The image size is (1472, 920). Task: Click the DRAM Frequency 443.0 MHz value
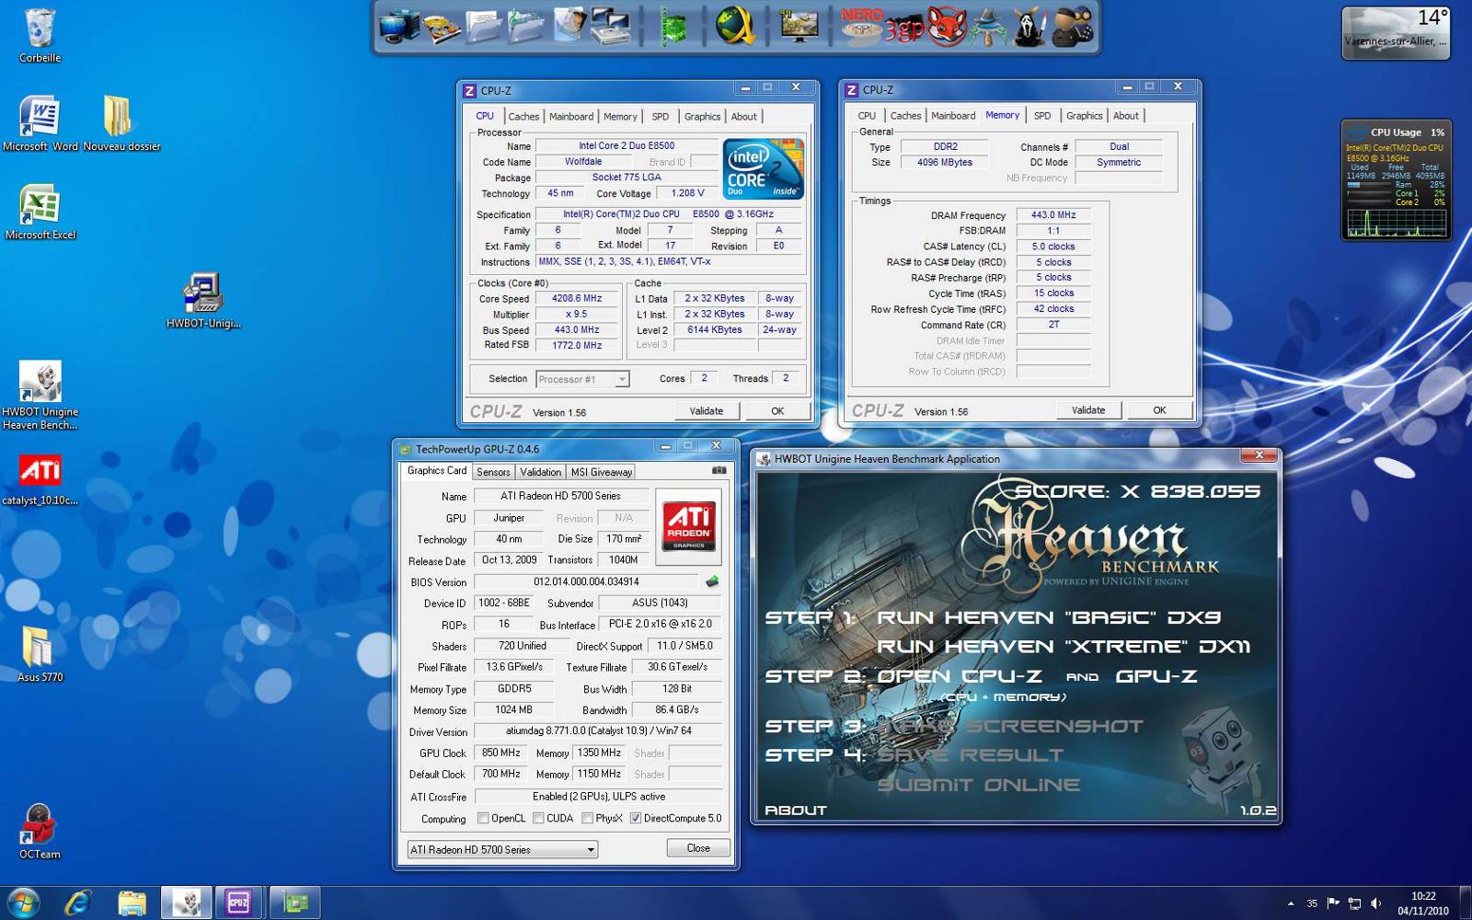point(1053,215)
